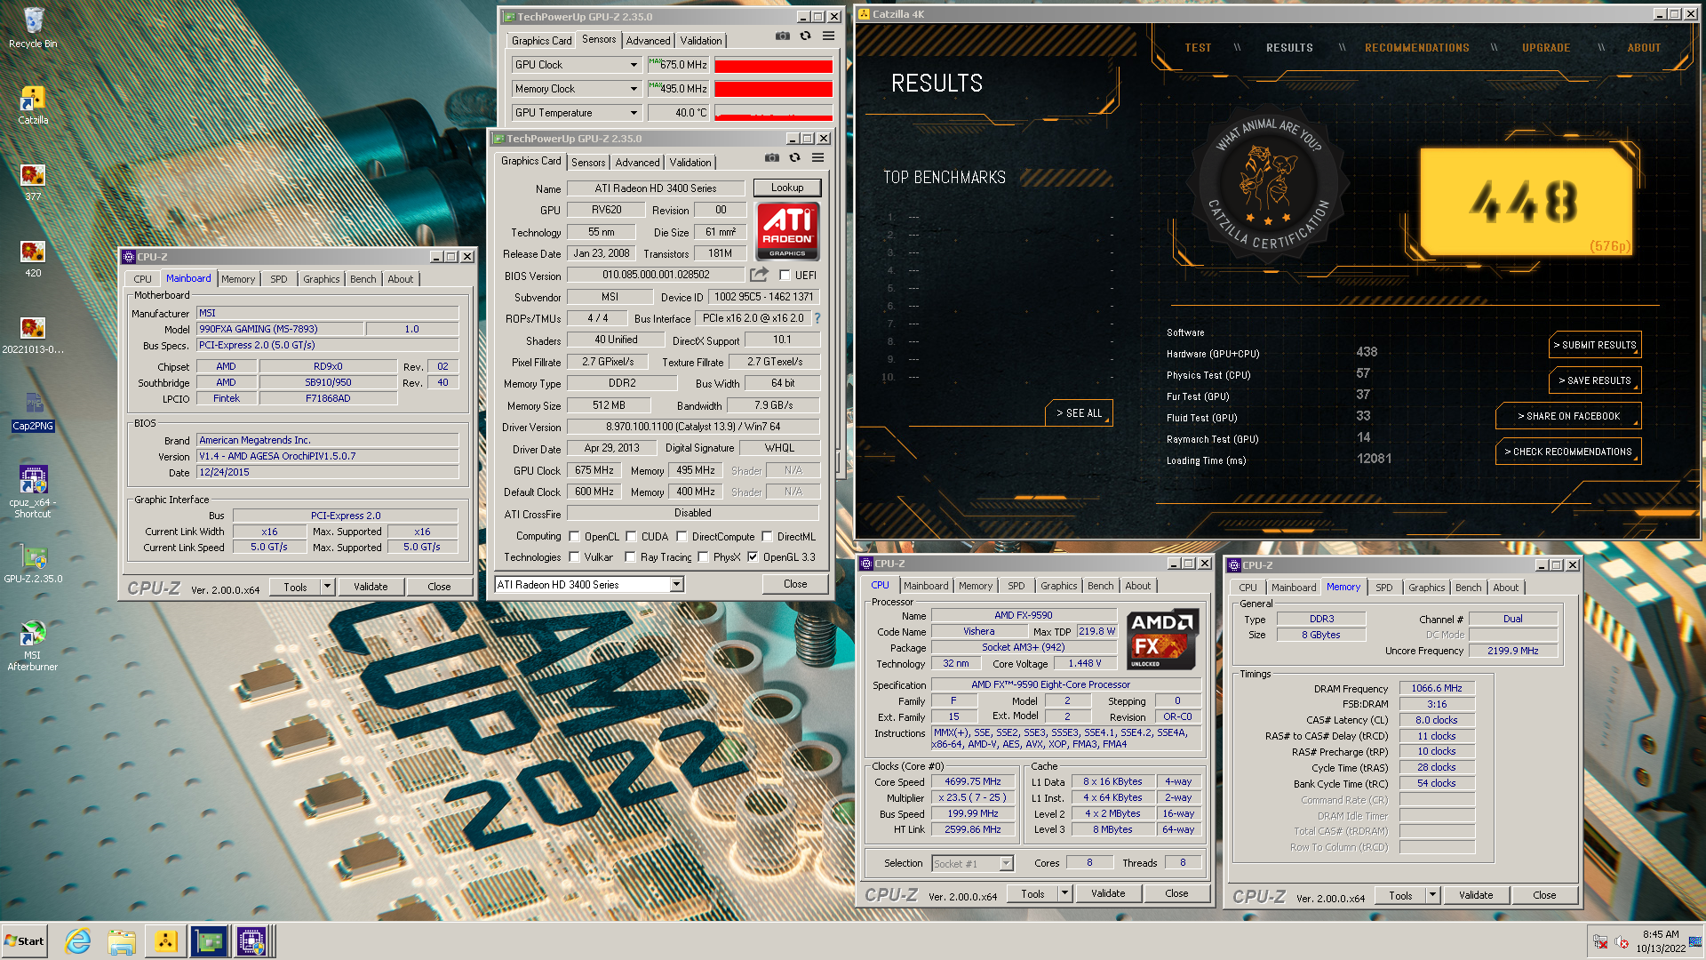Click the Memory Clock red sensor graph
The image size is (1706, 960).
tap(773, 89)
